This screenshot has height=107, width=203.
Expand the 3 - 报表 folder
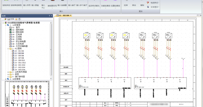(x=8, y=74)
